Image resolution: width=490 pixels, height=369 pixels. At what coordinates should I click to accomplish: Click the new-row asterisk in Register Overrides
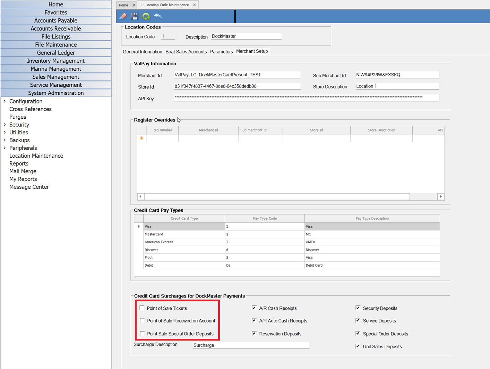tap(141, 138)
